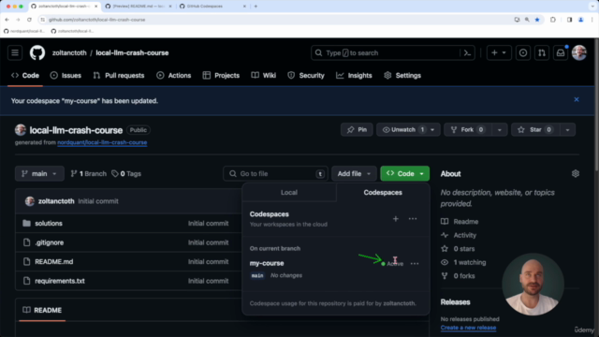Go to GitHub home via Octocat logo
This screenshot has height=337, width=599.
point(37,52)
